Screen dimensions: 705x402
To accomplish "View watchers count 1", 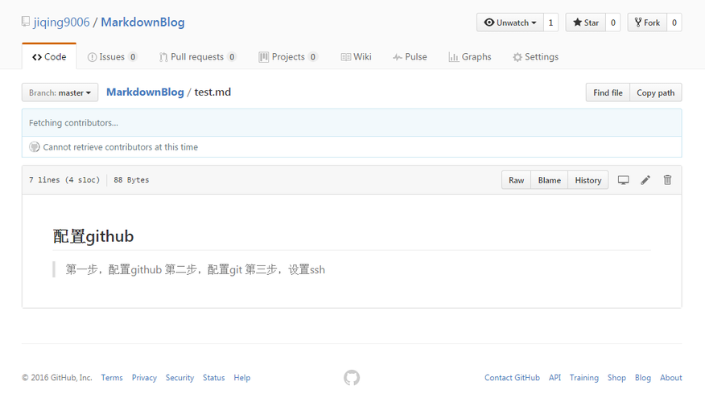I will click(x=550, y=23).
